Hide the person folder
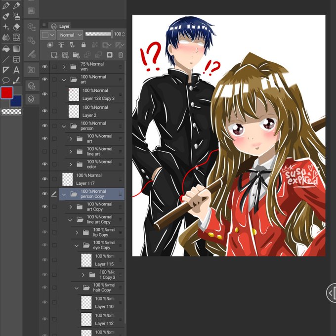This screenshot has width=336, height=336. click(x=44, y=126)
